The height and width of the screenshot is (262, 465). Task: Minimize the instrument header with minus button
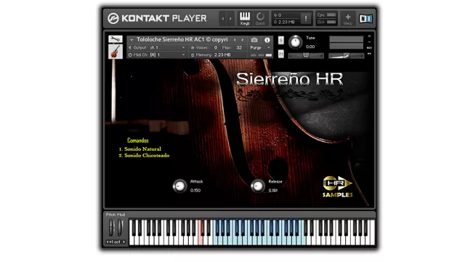coord(369,42)
